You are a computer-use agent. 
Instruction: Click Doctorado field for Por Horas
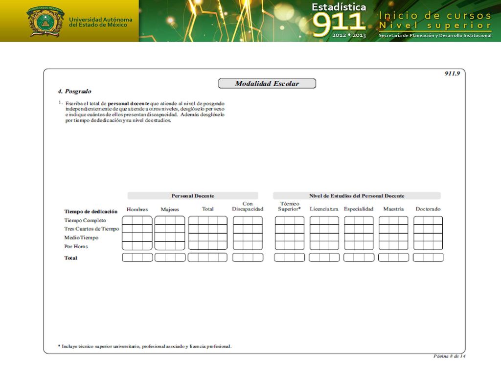pyautogui.click(x=428, y=246)
